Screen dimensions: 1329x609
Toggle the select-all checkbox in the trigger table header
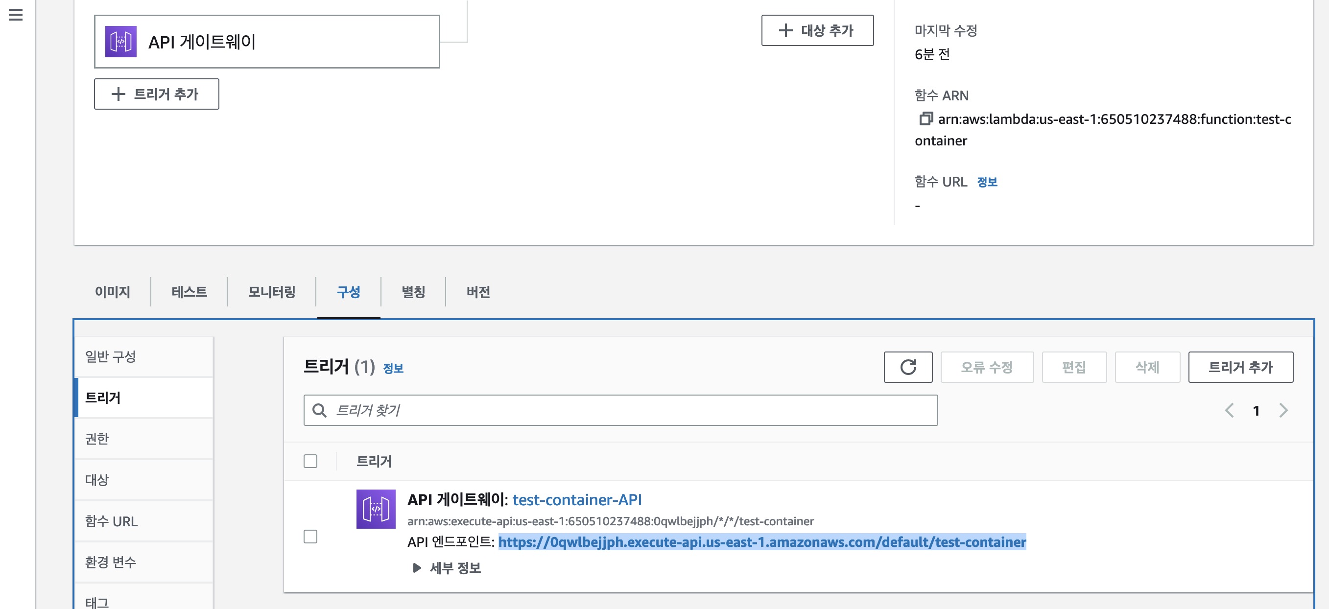pos(310,461)
